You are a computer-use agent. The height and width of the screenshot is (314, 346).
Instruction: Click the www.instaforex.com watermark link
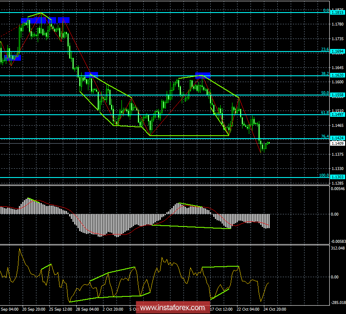173,308
